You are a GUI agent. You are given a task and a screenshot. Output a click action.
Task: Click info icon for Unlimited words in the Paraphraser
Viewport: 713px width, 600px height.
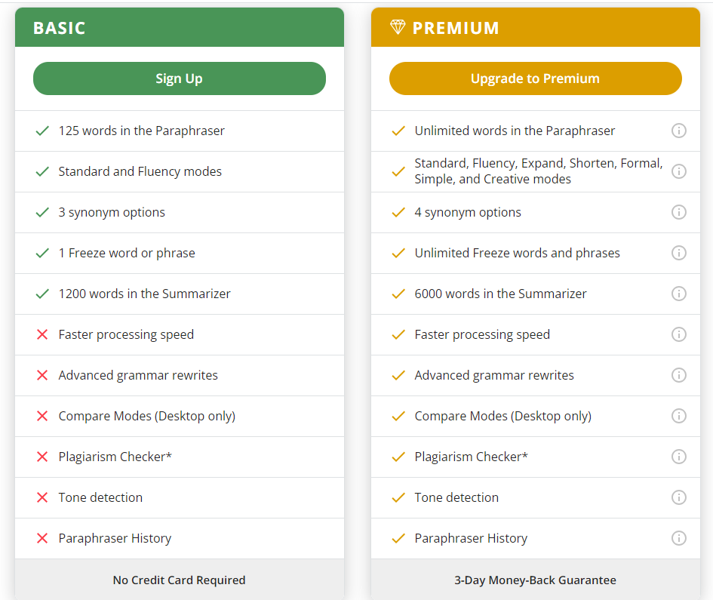click(x=678, y=131)
